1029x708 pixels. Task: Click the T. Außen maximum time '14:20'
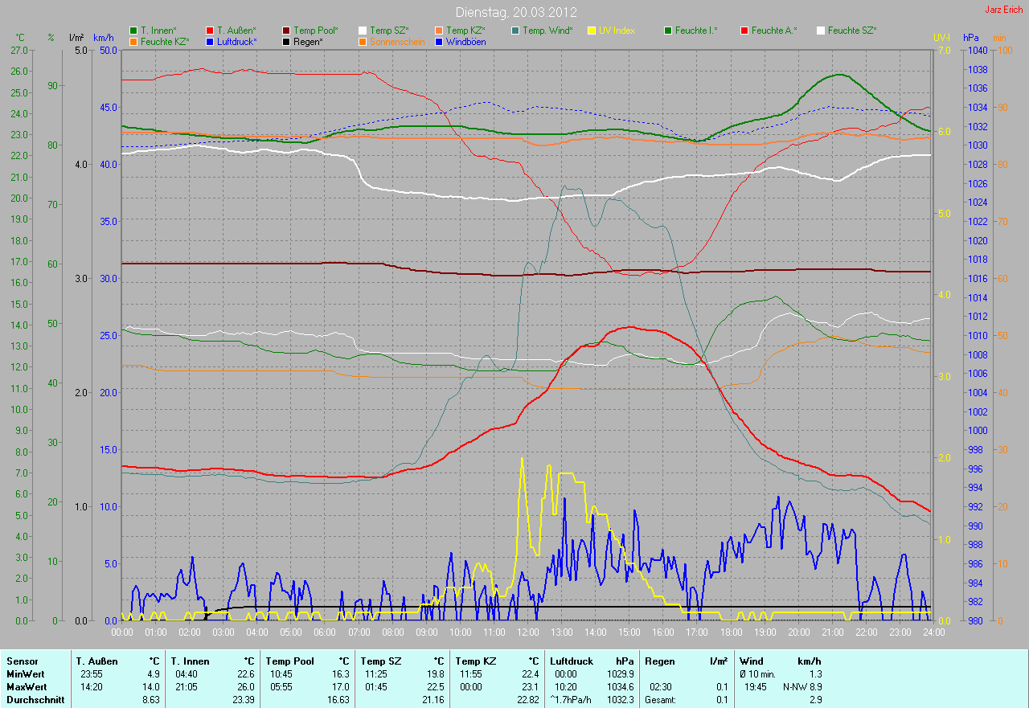pyautogui.click(x=92, y=687)
